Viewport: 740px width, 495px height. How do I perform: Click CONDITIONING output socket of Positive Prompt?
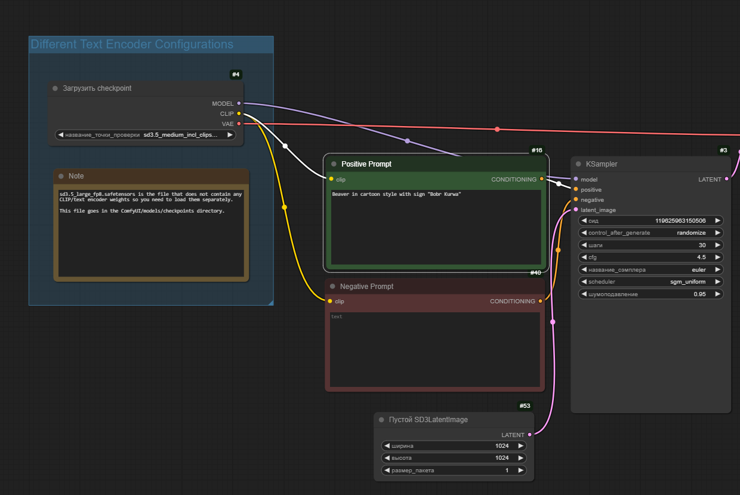[x=541, y=179]
